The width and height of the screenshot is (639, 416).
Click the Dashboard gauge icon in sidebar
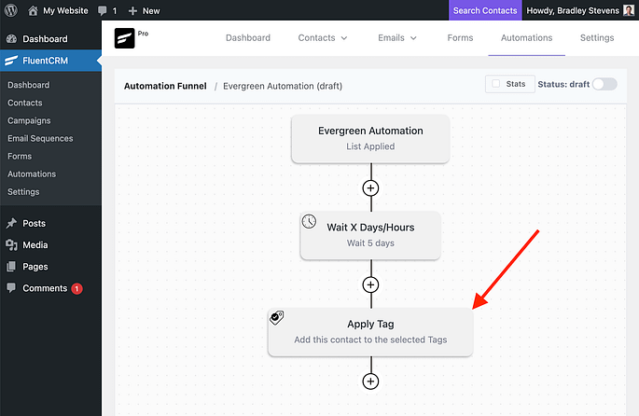coord(11,39)
